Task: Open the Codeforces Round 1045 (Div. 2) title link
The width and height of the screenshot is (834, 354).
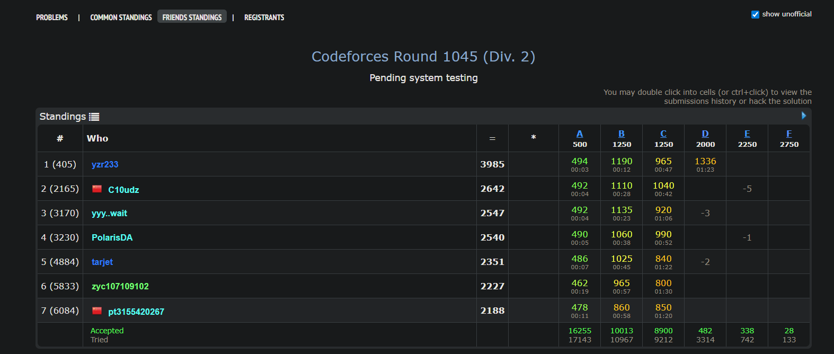Action: (423, 56)
